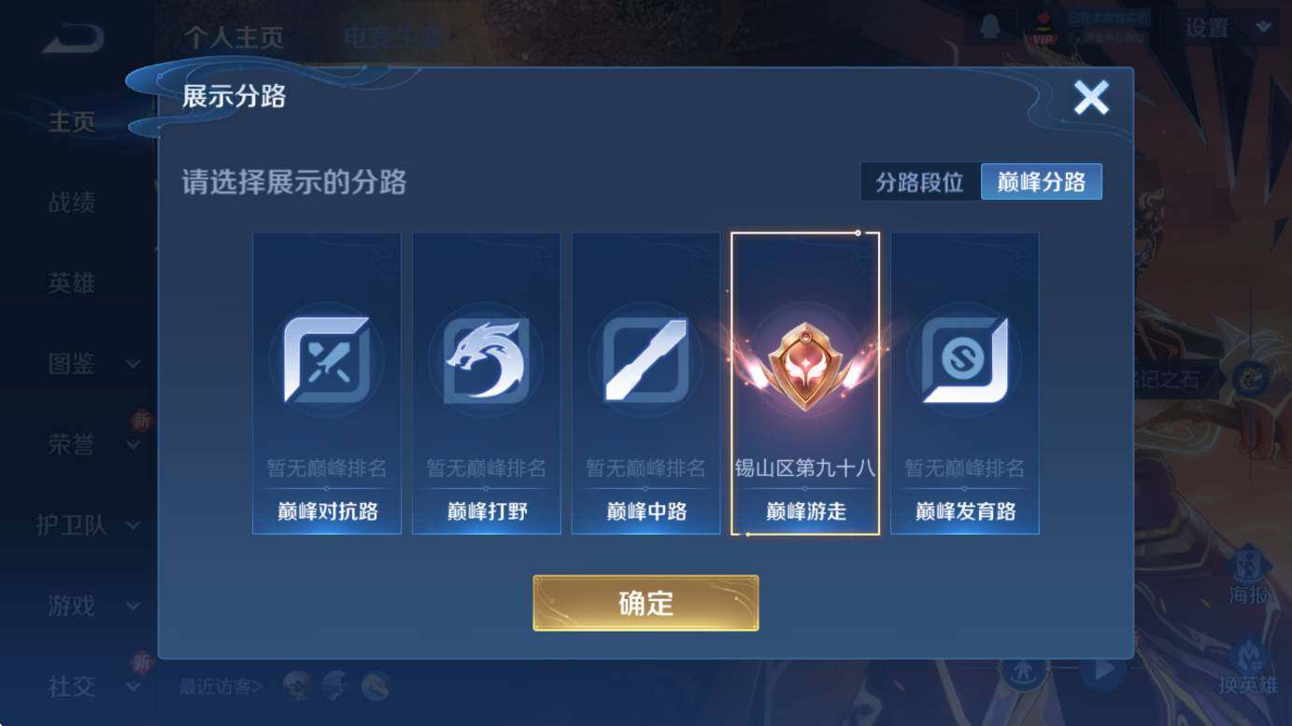Pick the 巅峰中路 lane icon
The image size is (1292, 726).
[x=646, y=359]
